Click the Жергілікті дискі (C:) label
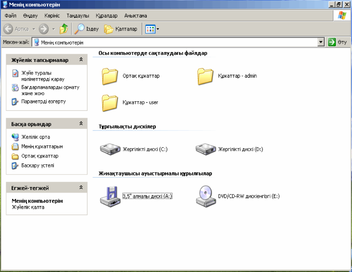The height and width of the screenshot is (272, 352). tap(145, 149)
